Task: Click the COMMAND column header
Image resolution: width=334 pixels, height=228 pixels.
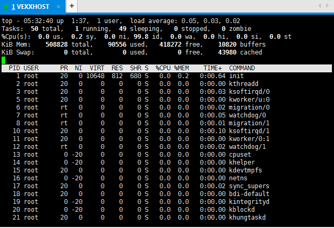Action: (242, 68)
